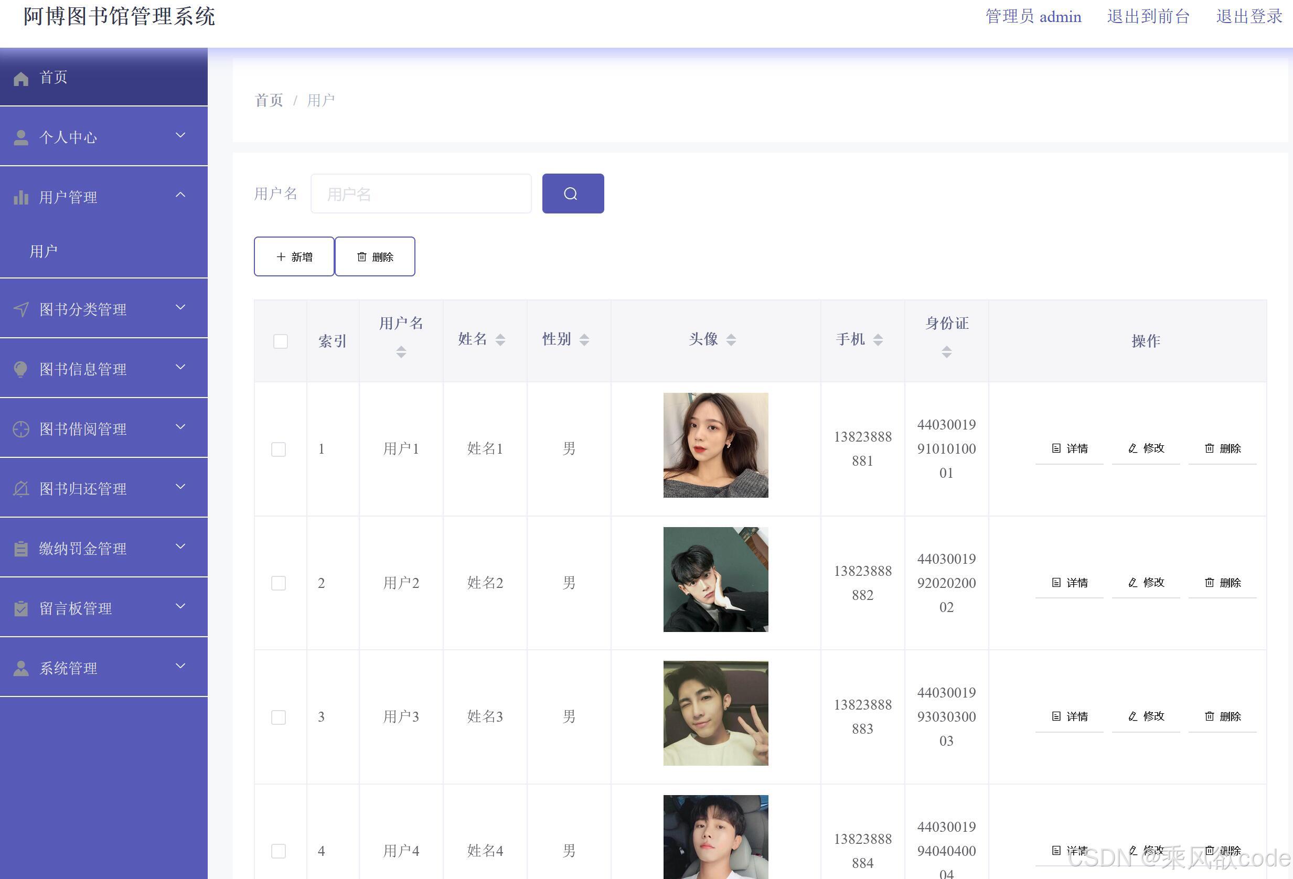Open 图书借阅管理 in sidebar
This screenshot has height=879, width=1293.
83,429
